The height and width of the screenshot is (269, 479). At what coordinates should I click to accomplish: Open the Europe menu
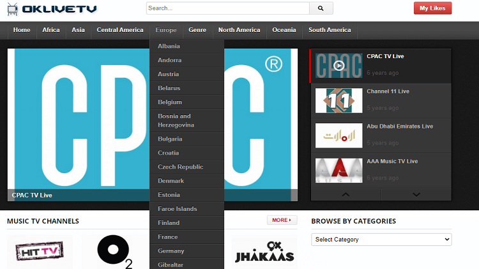pos(166,30)
